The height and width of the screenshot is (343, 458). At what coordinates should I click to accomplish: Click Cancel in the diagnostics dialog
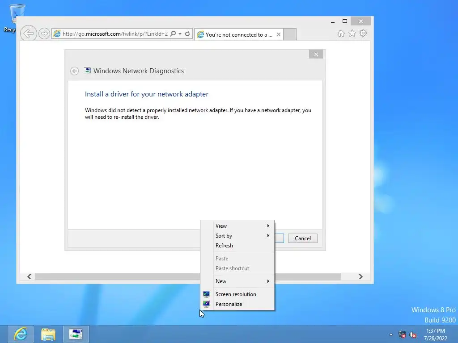tap(303, 238)
